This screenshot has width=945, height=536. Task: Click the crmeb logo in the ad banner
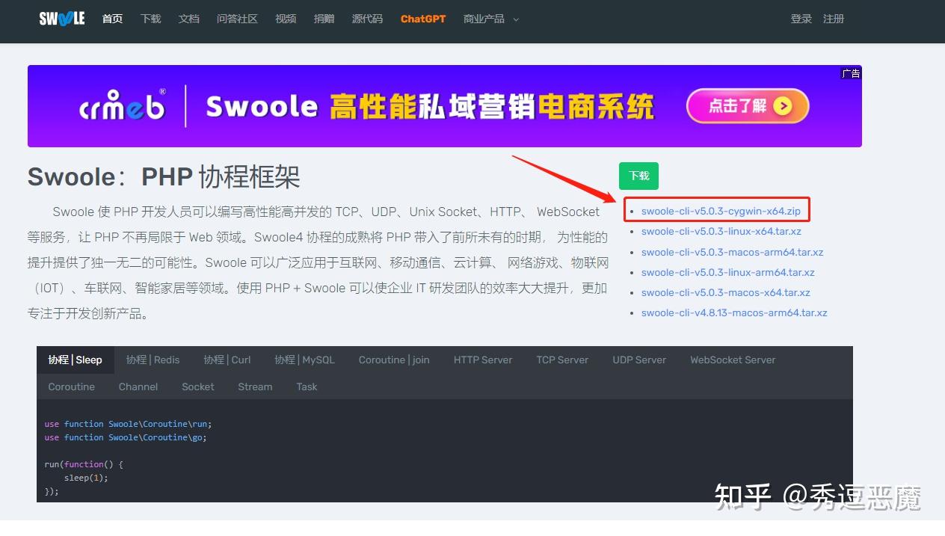pos(123,105)
